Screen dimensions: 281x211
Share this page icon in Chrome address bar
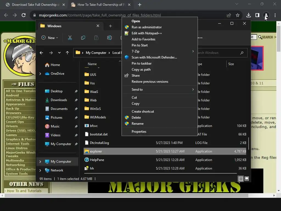(x=229, y=15)
